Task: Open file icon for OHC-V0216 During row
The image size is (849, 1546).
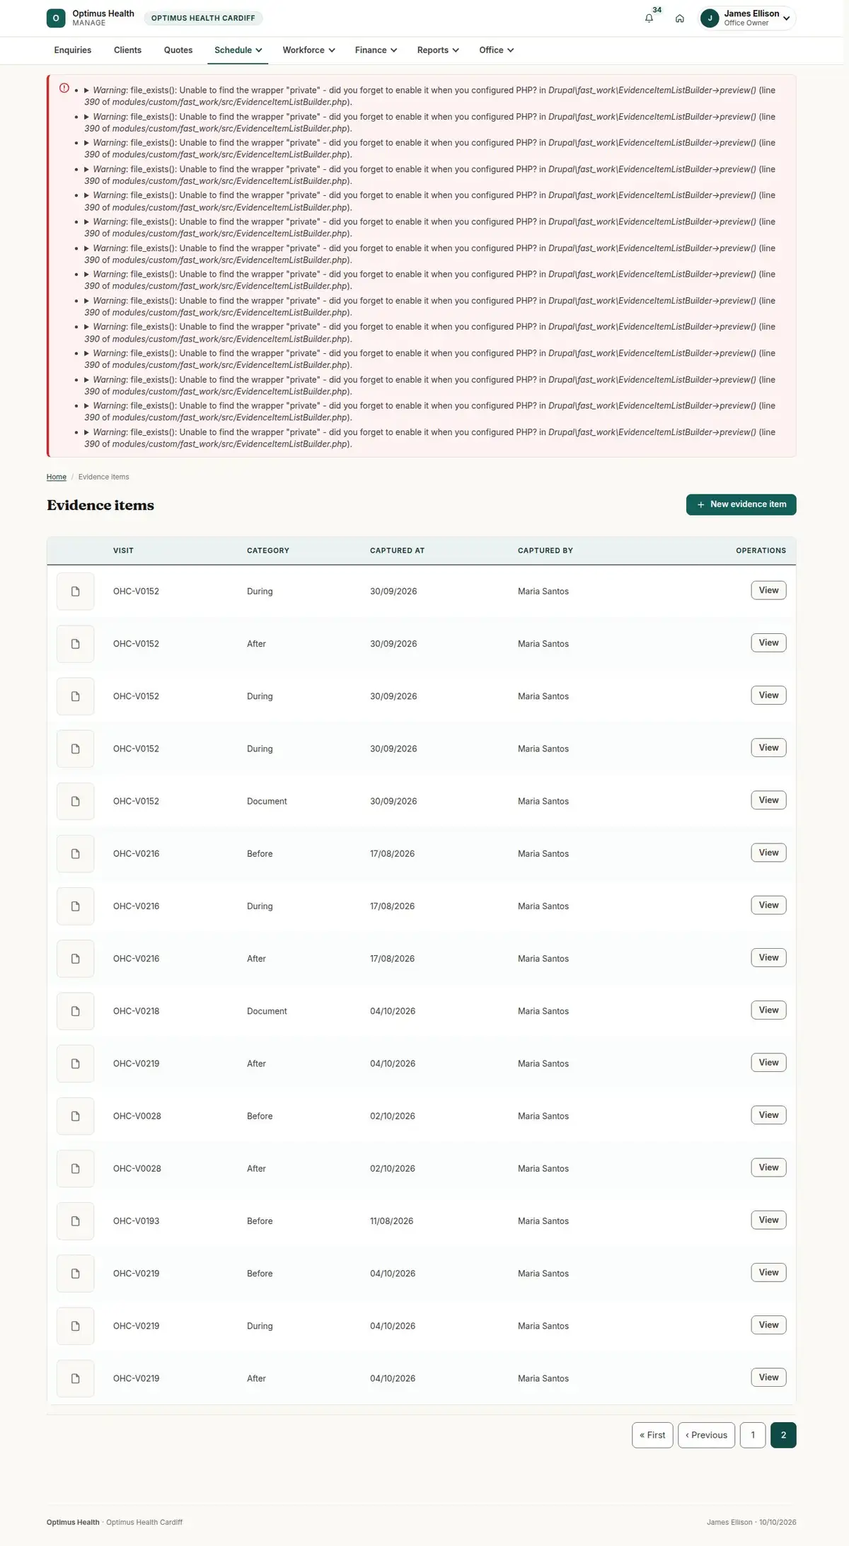Action: [76, 906]
